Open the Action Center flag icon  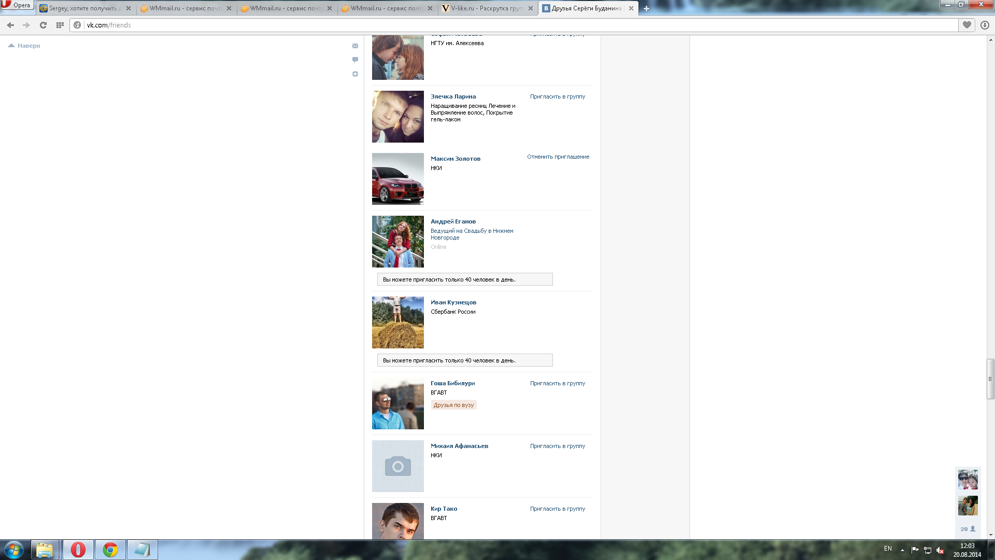pos(915,550)
